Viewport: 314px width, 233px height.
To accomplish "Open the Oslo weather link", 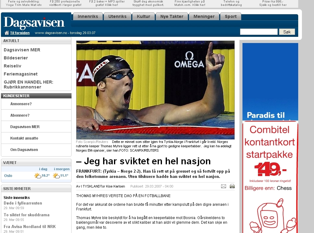I will click(x=8, y=175).
